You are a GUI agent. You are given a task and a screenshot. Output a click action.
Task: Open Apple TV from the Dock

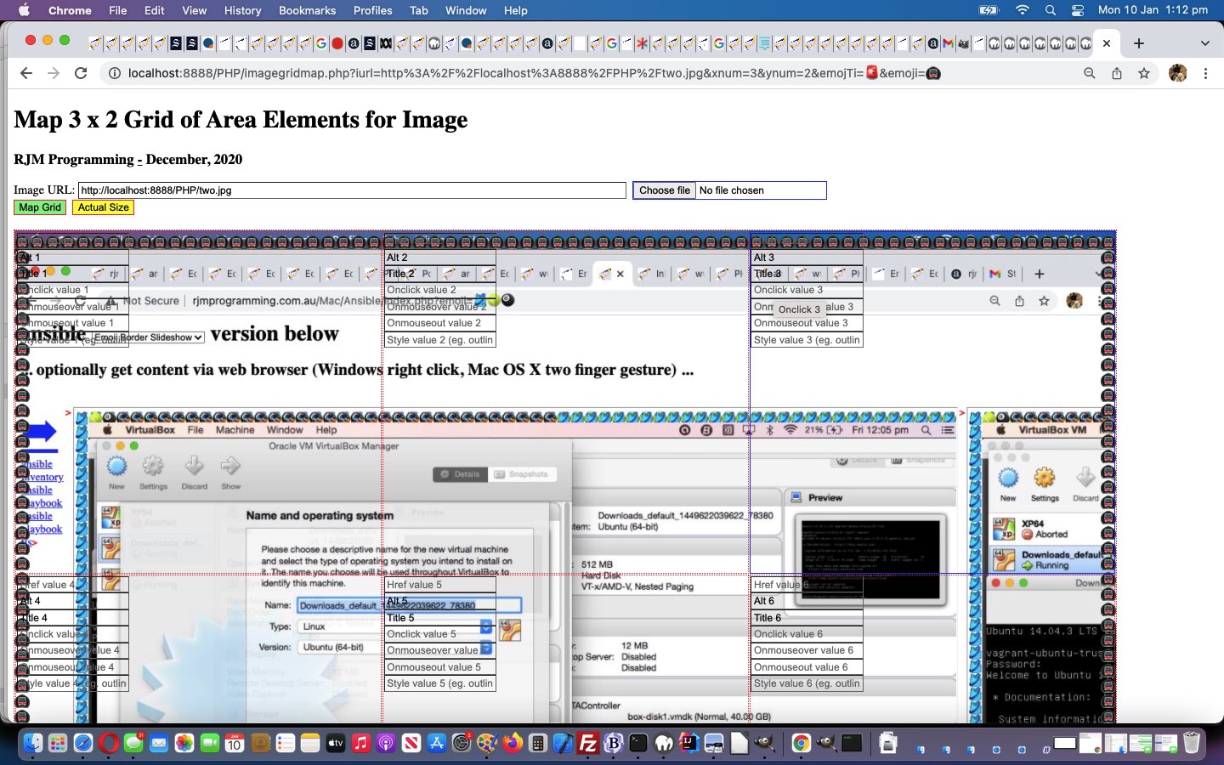(336, 744)
